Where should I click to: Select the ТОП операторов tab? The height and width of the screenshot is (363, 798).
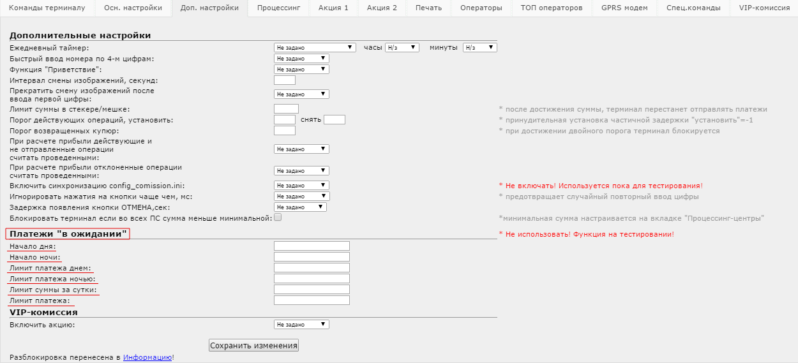click(x=551, y=8)
